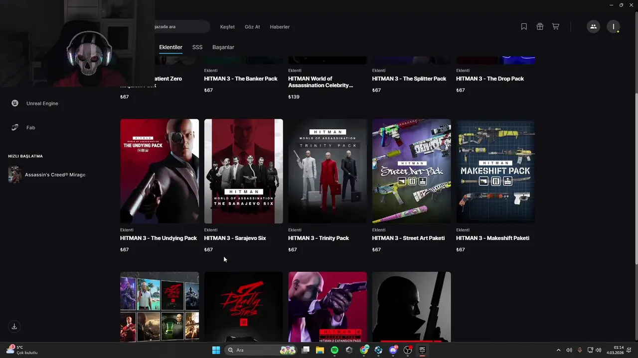Open the Hitman 2 Expansion Pass cover

327,307
